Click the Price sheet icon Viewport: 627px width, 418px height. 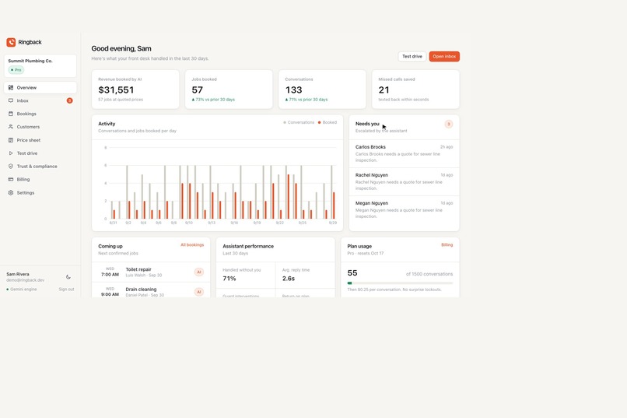pyautogui.click(x=11, y=140)
